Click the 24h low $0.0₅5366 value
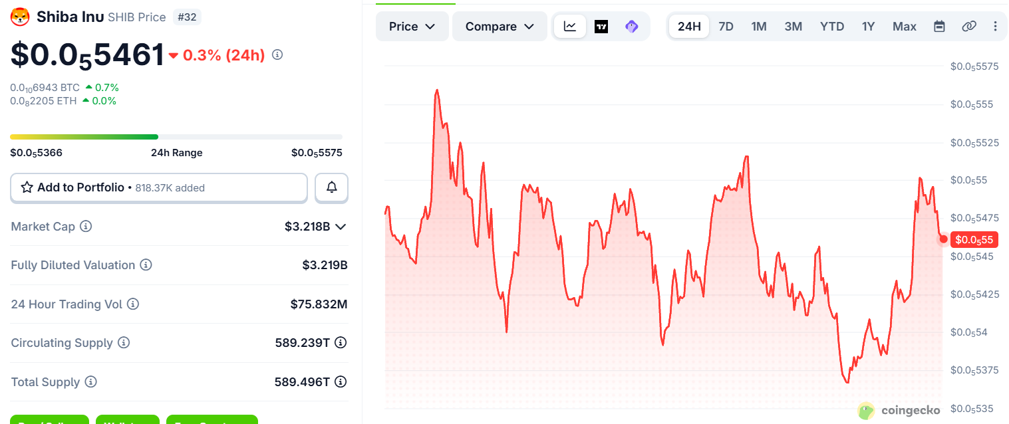 (x=36, y=153)
